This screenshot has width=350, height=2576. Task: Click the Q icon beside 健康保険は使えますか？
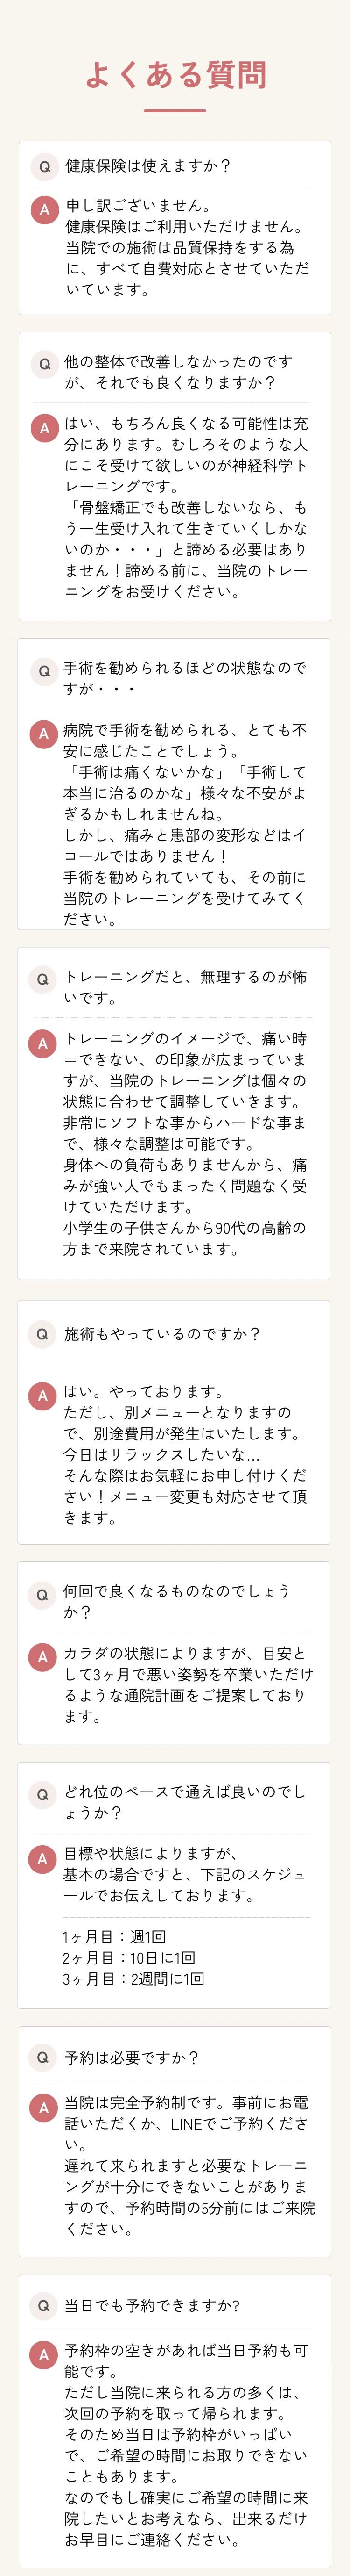point(44,167)
